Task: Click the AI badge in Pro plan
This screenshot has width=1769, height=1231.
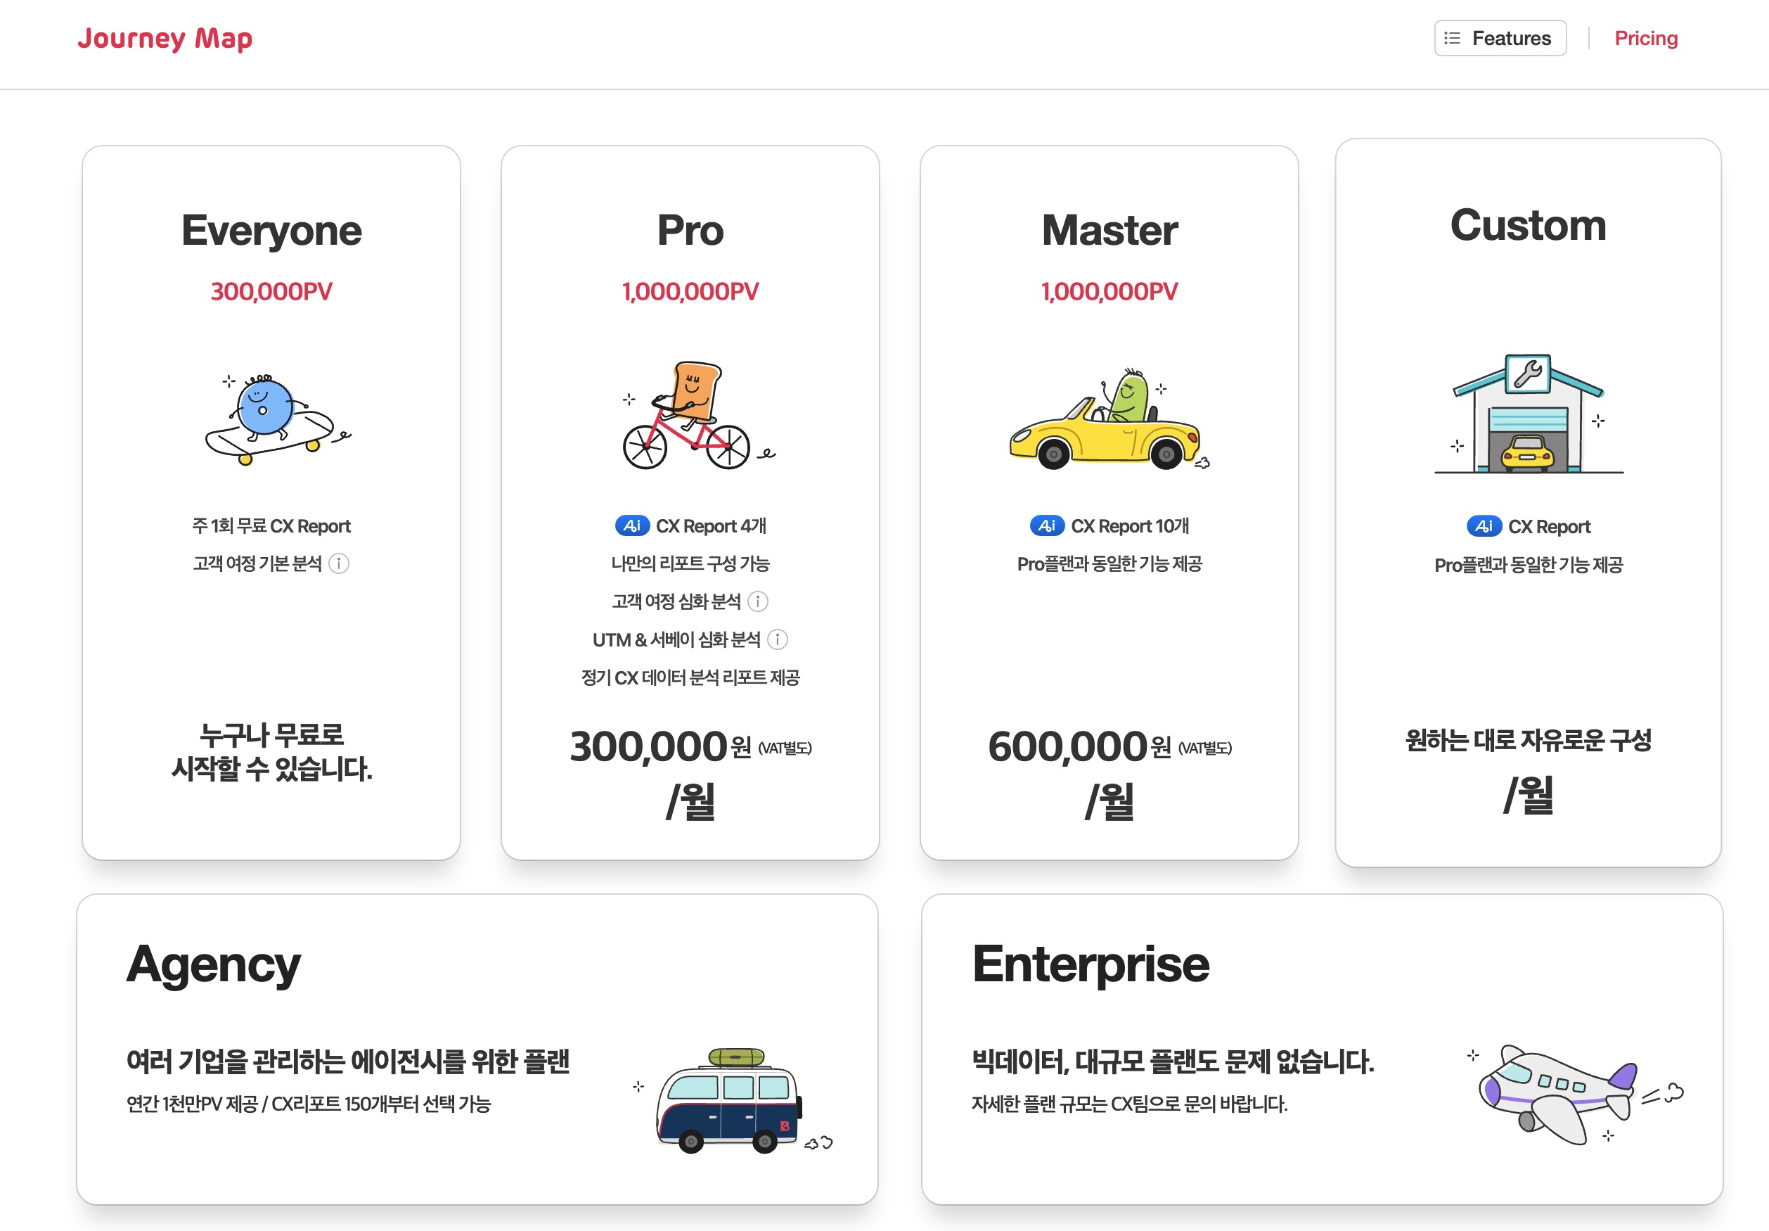Action: (x=632, y=525)
